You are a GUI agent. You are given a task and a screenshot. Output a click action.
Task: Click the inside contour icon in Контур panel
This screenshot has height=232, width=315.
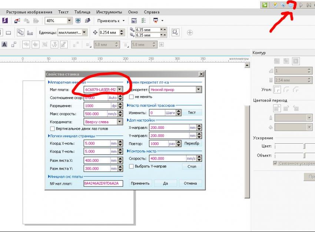click(x=286, y=61)
